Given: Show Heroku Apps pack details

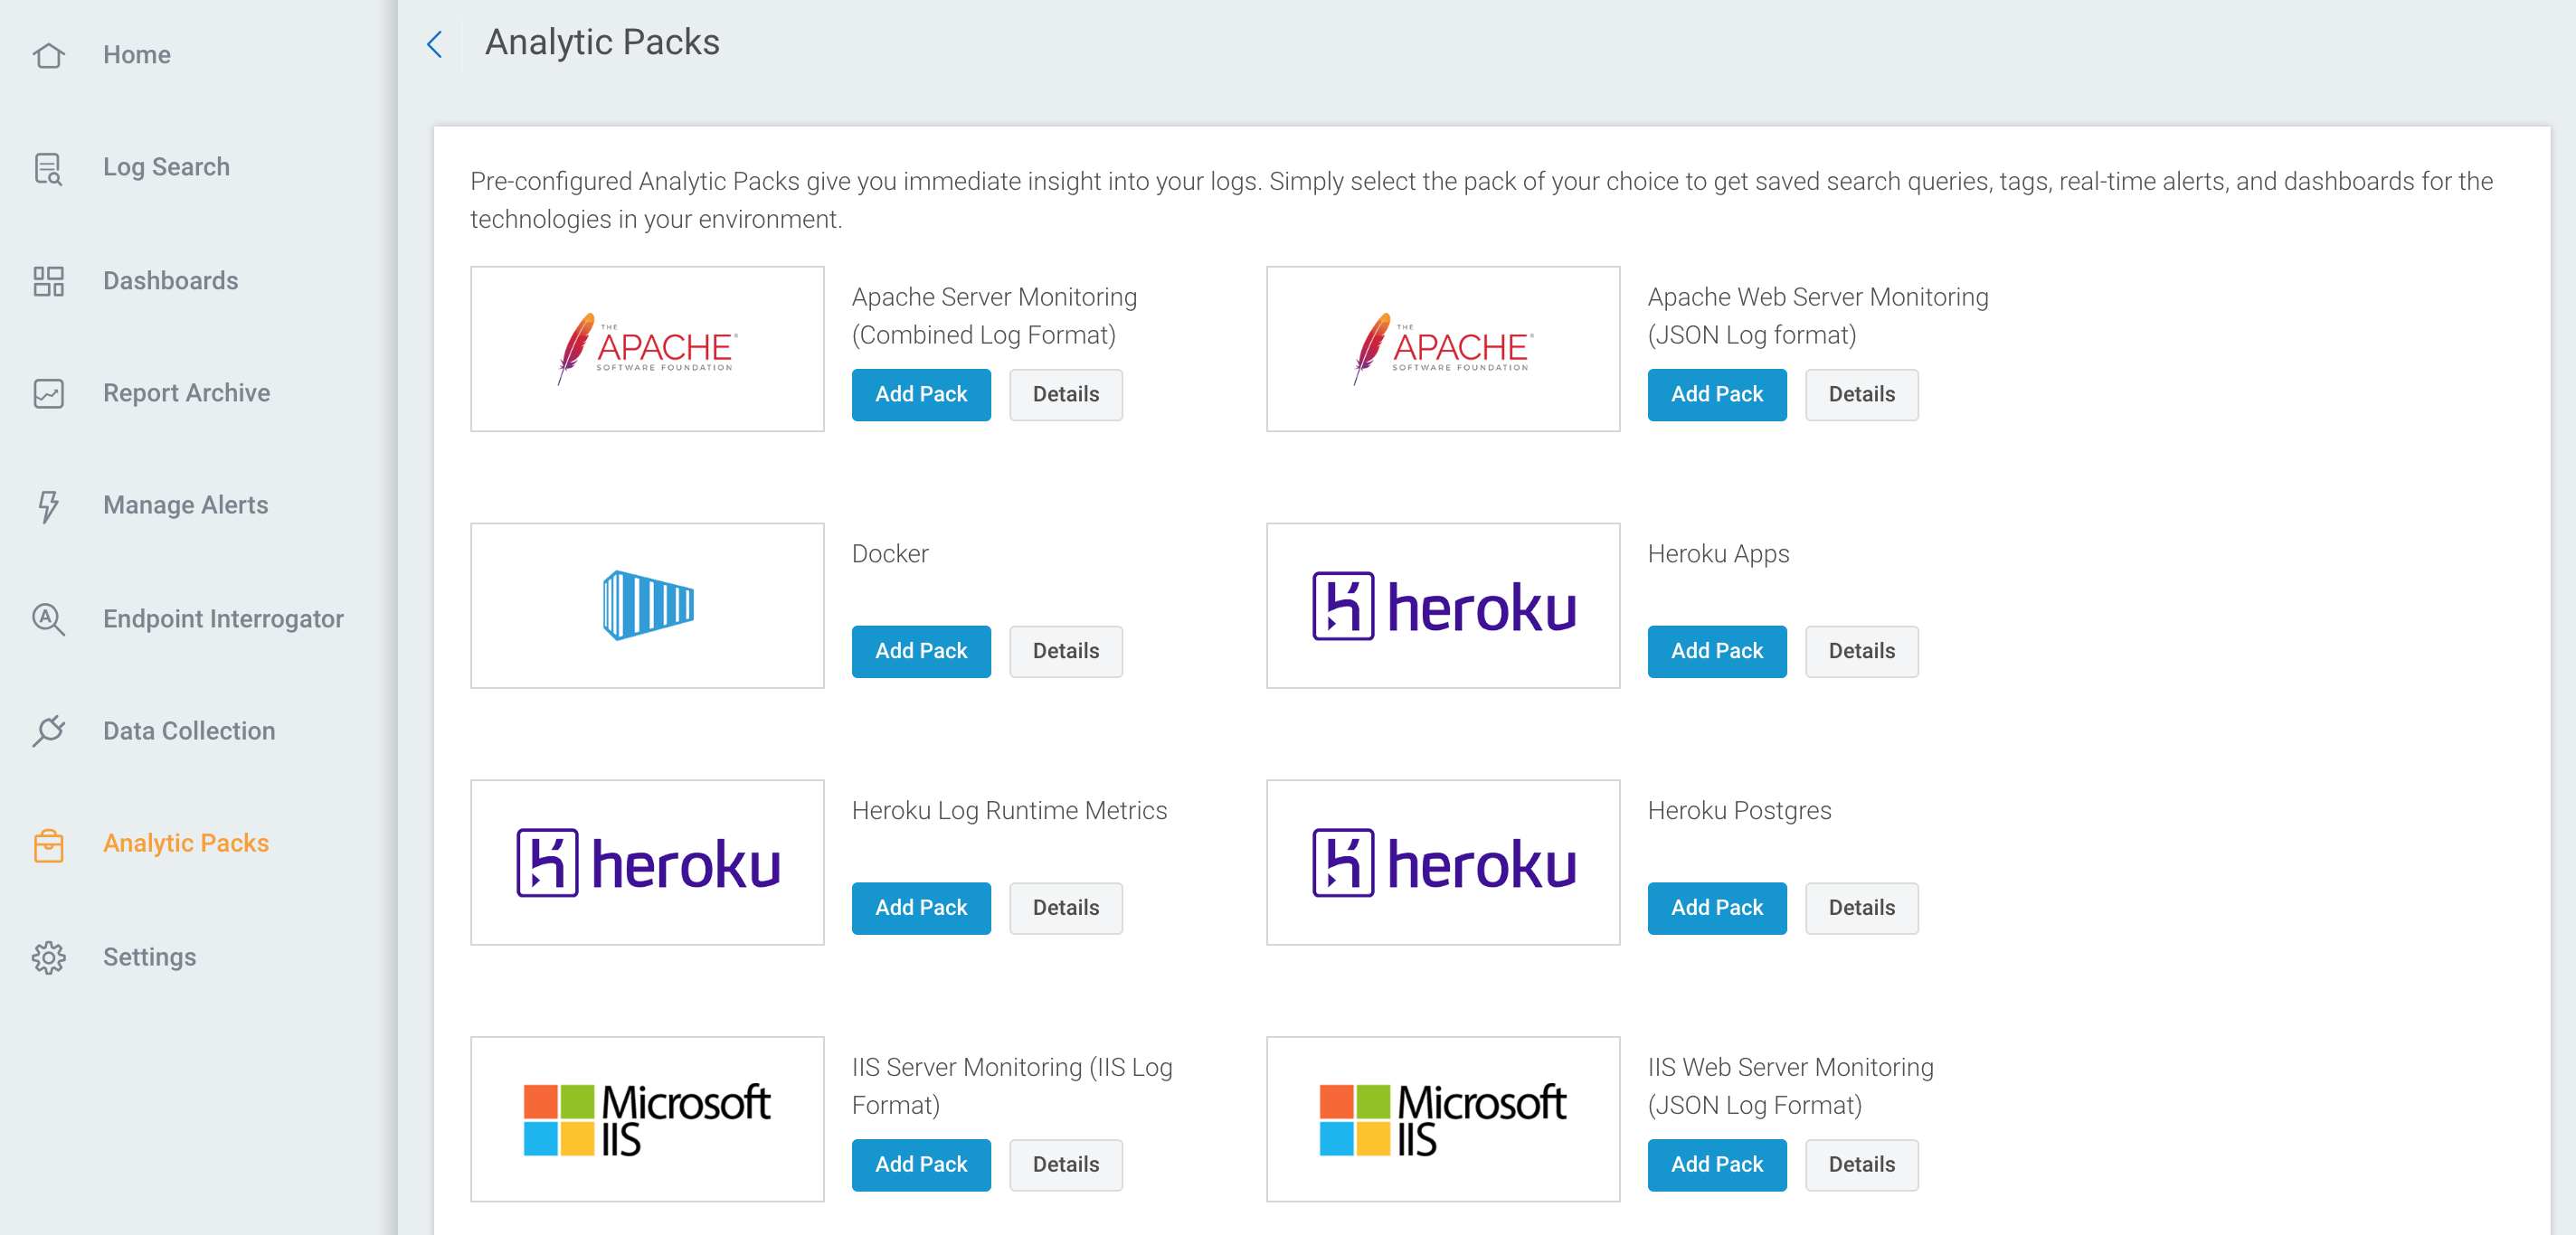Looking at the screenshot, I should [1861, 652].
